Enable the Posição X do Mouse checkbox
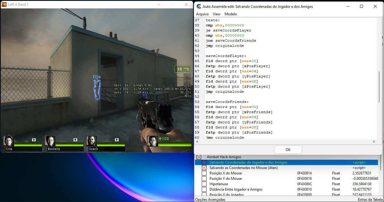The image size is (384, 202). (204, 173)
